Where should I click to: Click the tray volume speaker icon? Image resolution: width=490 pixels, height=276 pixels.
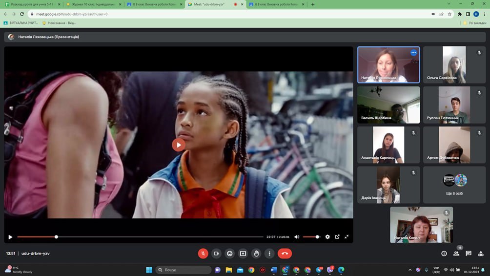tap(452, 270)
